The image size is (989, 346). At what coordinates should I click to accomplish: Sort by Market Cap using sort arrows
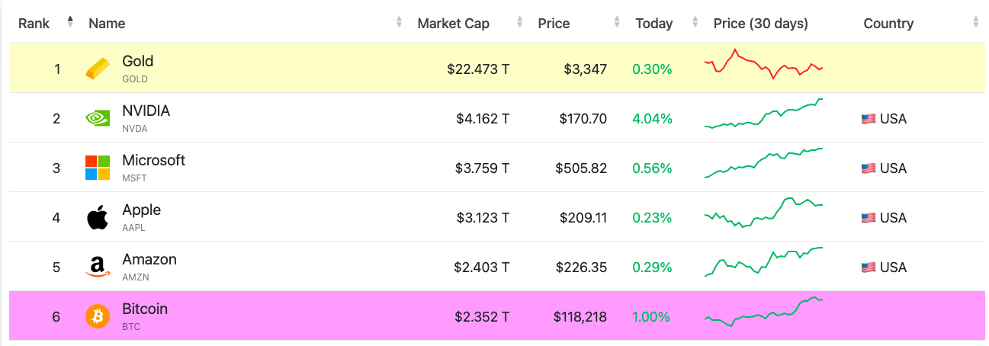pyautogui.click(x=520, y=23)
